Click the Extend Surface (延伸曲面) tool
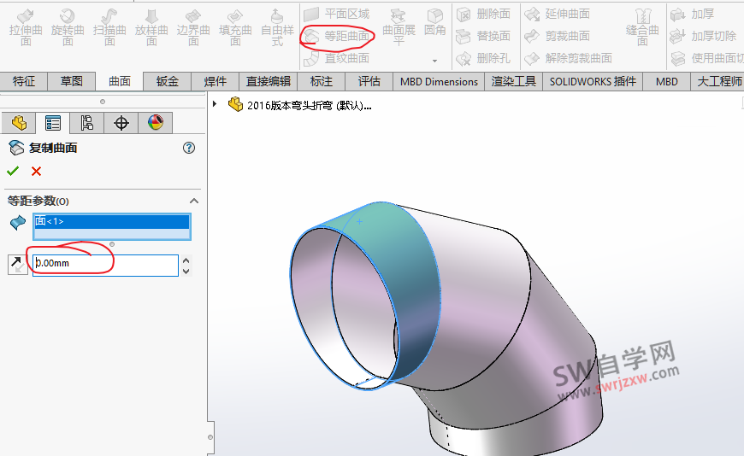 [558, 15]
